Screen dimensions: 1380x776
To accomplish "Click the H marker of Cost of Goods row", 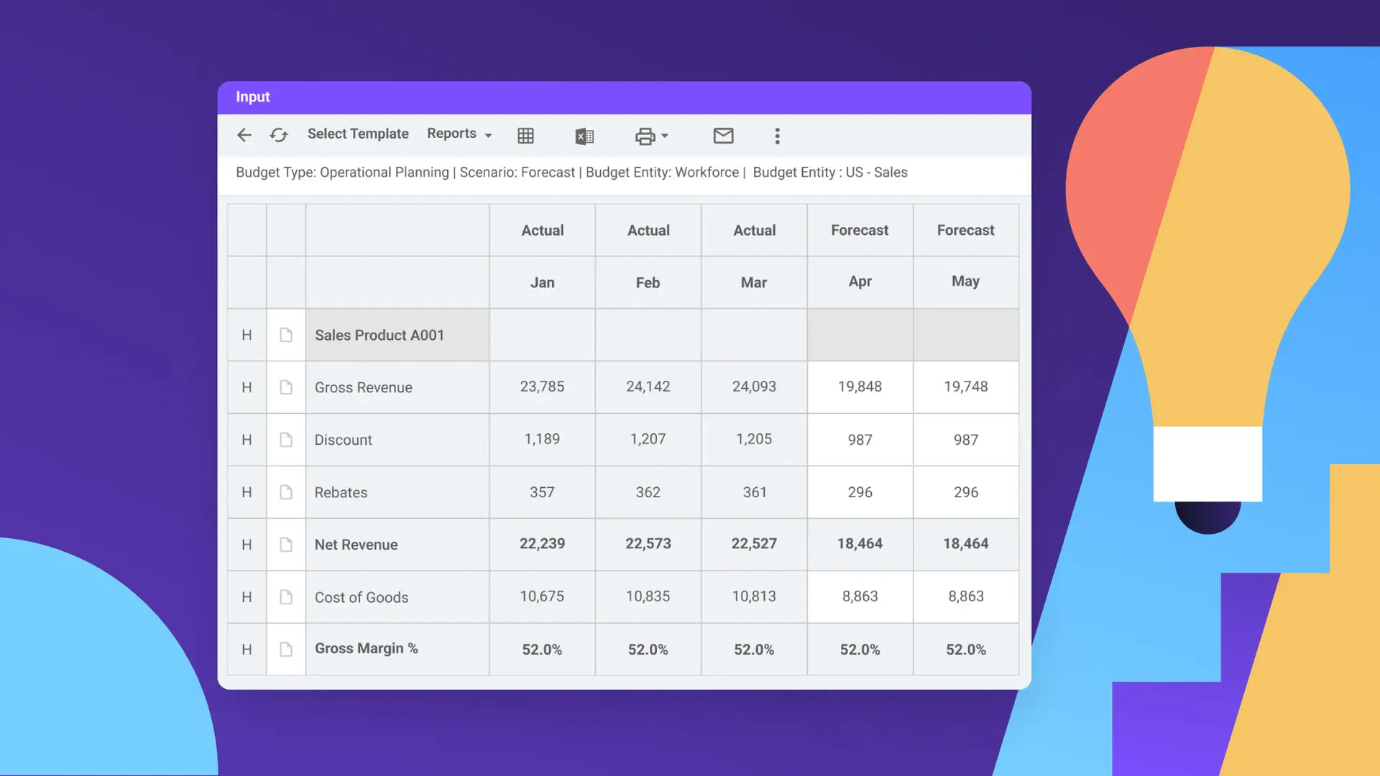I will 247,597.
